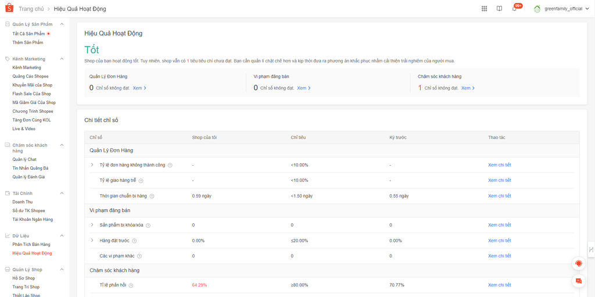Click the greenfamily_official shop avatar
The width and height of the screenshot is (595, 297).
537,9
